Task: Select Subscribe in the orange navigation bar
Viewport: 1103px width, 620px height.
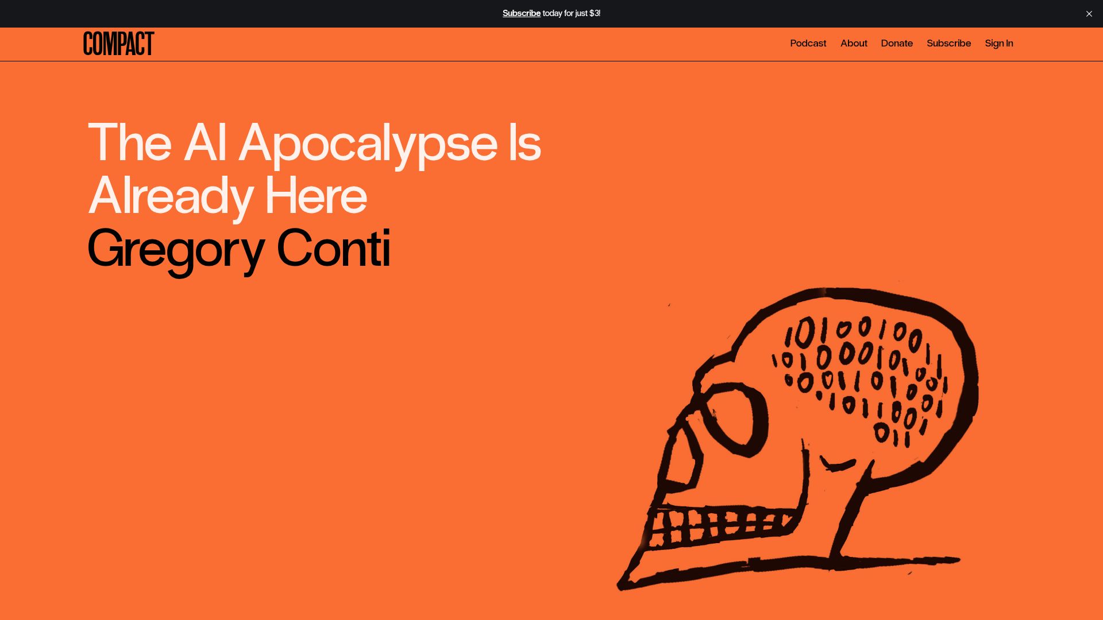Action: [x=948, y=43]
